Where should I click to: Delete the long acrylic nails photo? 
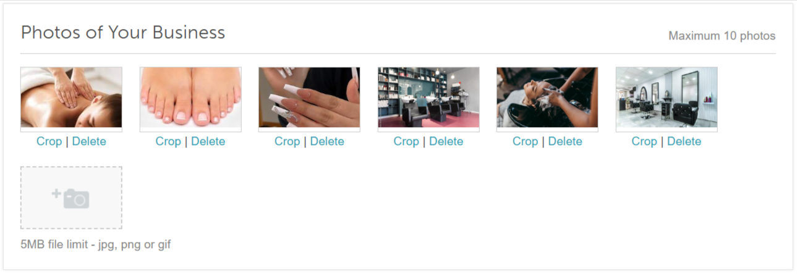point(327,141)
